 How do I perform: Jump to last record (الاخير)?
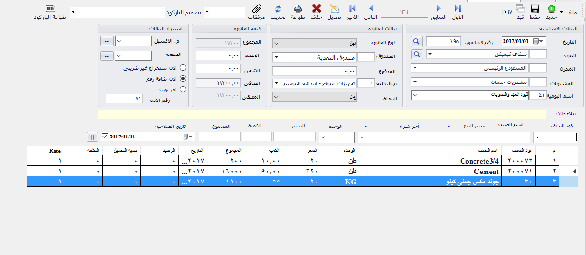point(353,9)
